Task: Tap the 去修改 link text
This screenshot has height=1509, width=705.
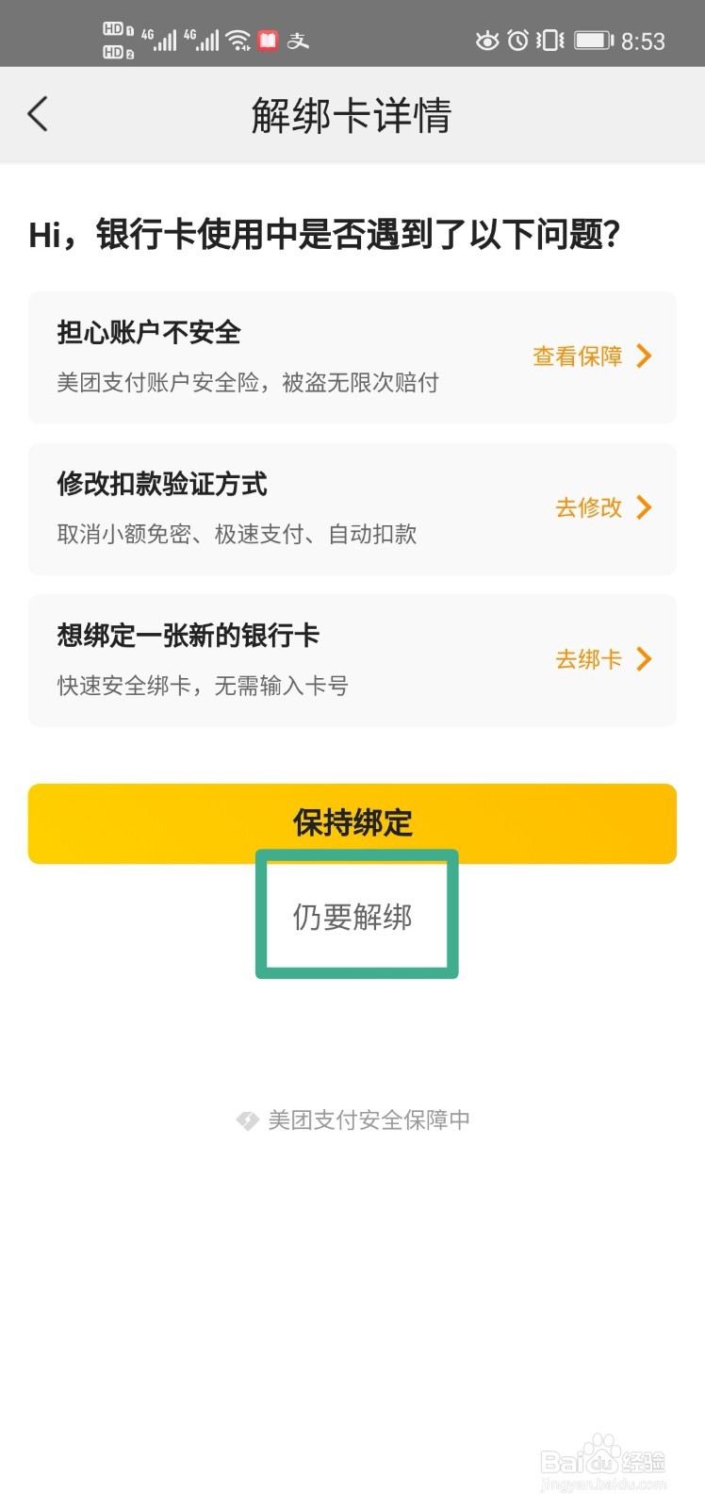Action: pos(589,507)
